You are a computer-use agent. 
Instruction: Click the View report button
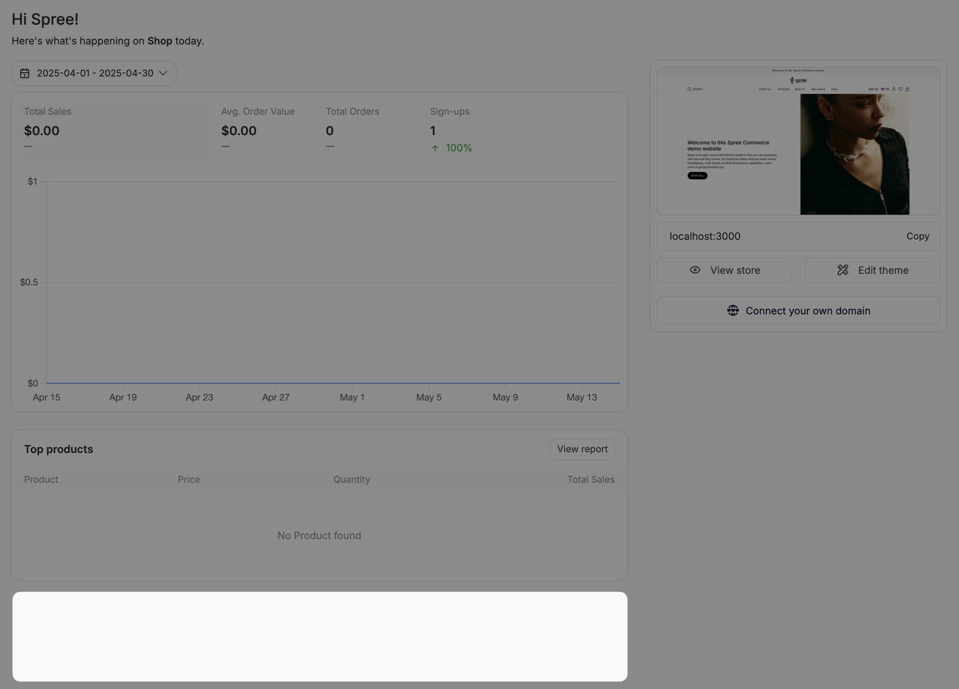point(582,449)
